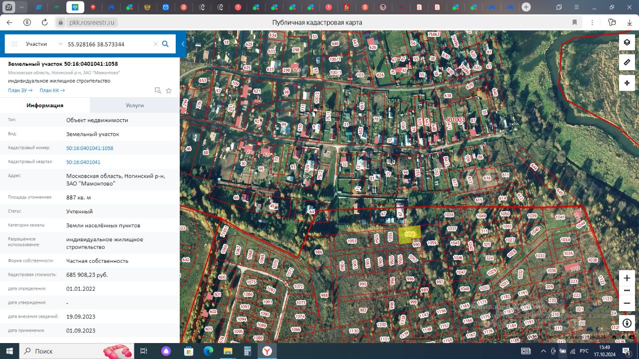Click the compass orientation button
The image size is (639, 359).
click(x=627, y=323)
